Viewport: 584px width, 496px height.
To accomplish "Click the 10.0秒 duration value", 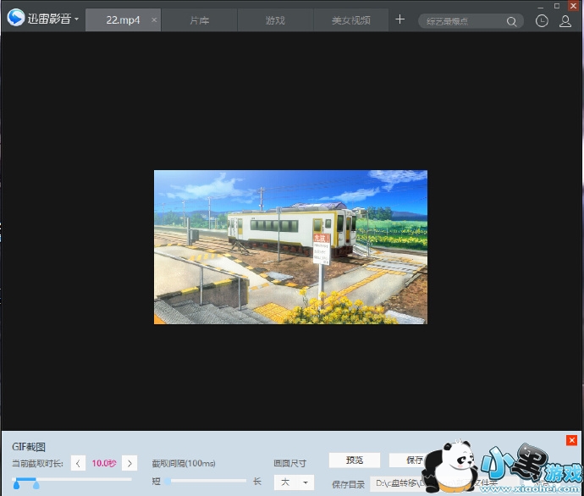I will 104,463.
